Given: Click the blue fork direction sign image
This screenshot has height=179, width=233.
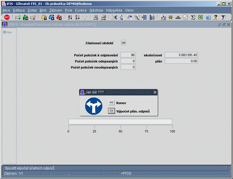Looking at the screenshot, I should 94,106.
